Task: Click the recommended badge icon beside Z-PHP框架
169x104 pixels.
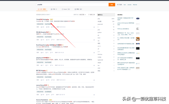Action: (x=50, y=58)
